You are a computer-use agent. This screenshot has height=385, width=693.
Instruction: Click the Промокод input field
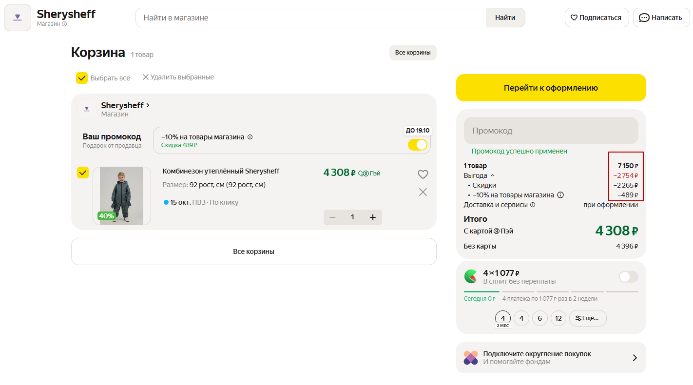click(551, 131)
